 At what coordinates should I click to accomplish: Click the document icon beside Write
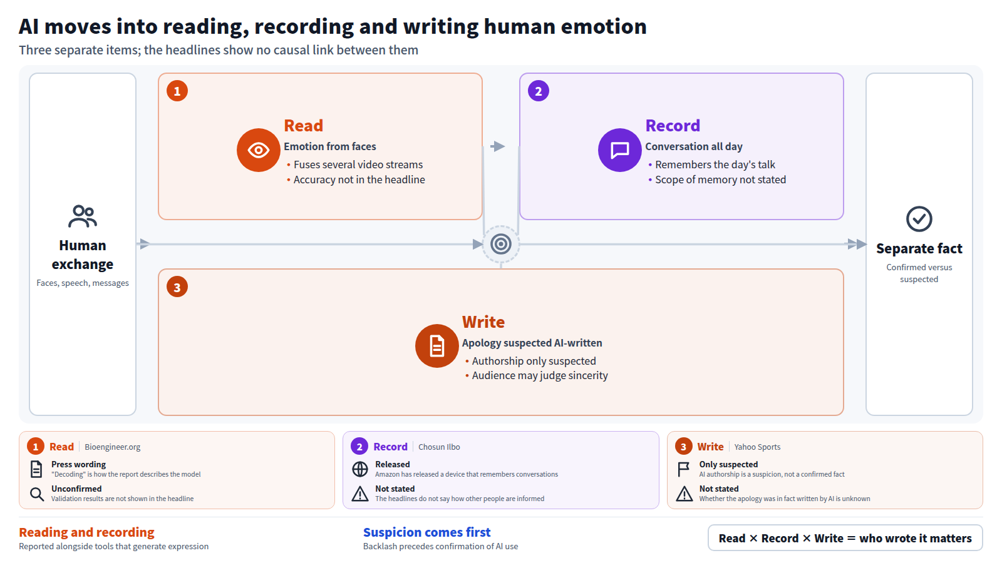click(437, 346)
